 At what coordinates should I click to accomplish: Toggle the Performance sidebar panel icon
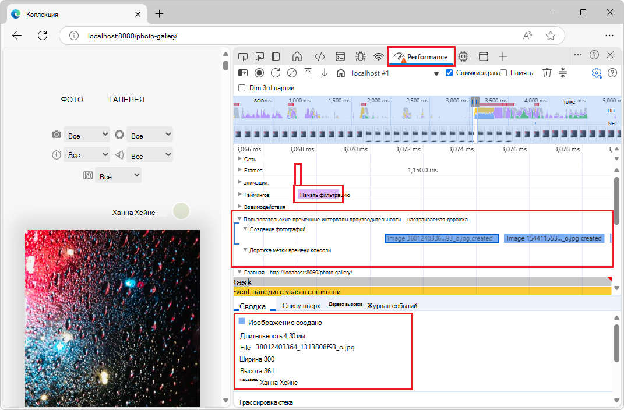(x=243, y=73)
